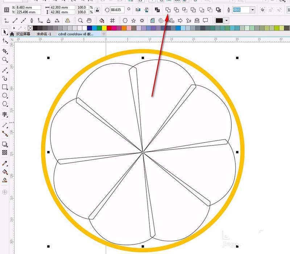Click the rotation angle field 88.635
This screenshot has height=254, width=290.
click(117, 10)
